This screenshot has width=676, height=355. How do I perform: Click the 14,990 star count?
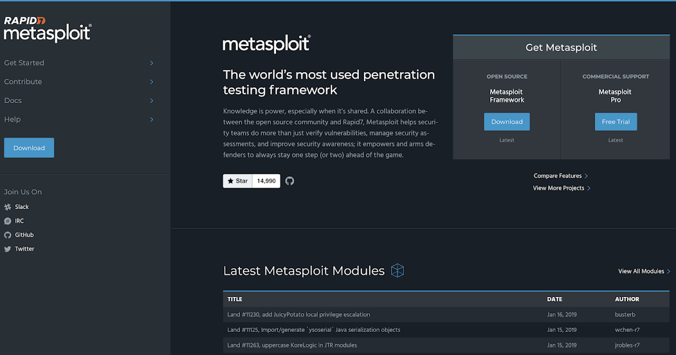[x=265, y=181]
